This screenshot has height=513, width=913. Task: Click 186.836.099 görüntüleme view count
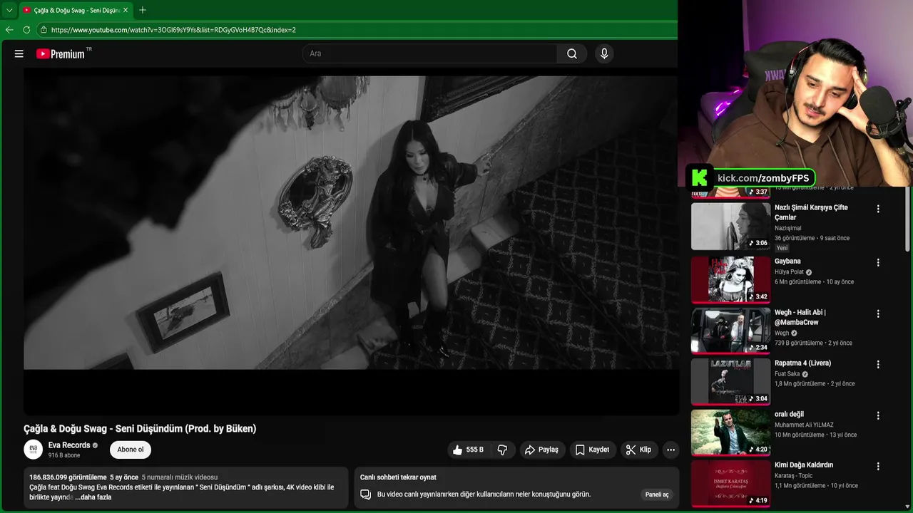pos(68,477)
